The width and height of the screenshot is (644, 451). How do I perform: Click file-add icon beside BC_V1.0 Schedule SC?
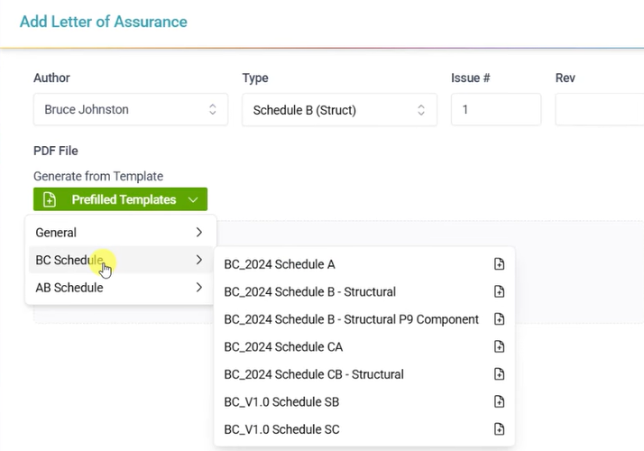point(499,429)
